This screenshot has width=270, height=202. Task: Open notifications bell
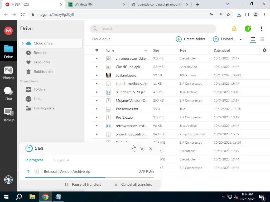234,28
